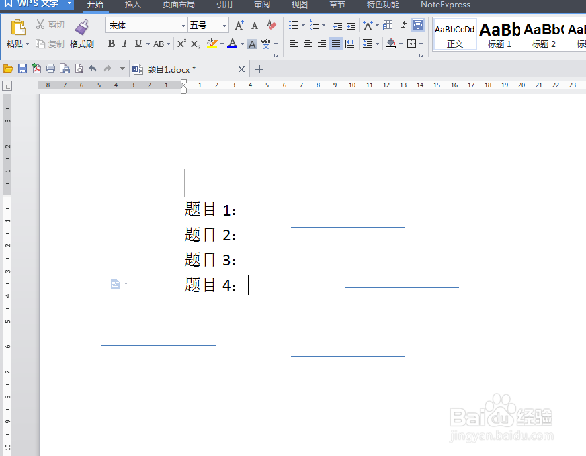Switch to 插入 ribbon tab
Screen dimensions: 586x456
click(132, 5)
